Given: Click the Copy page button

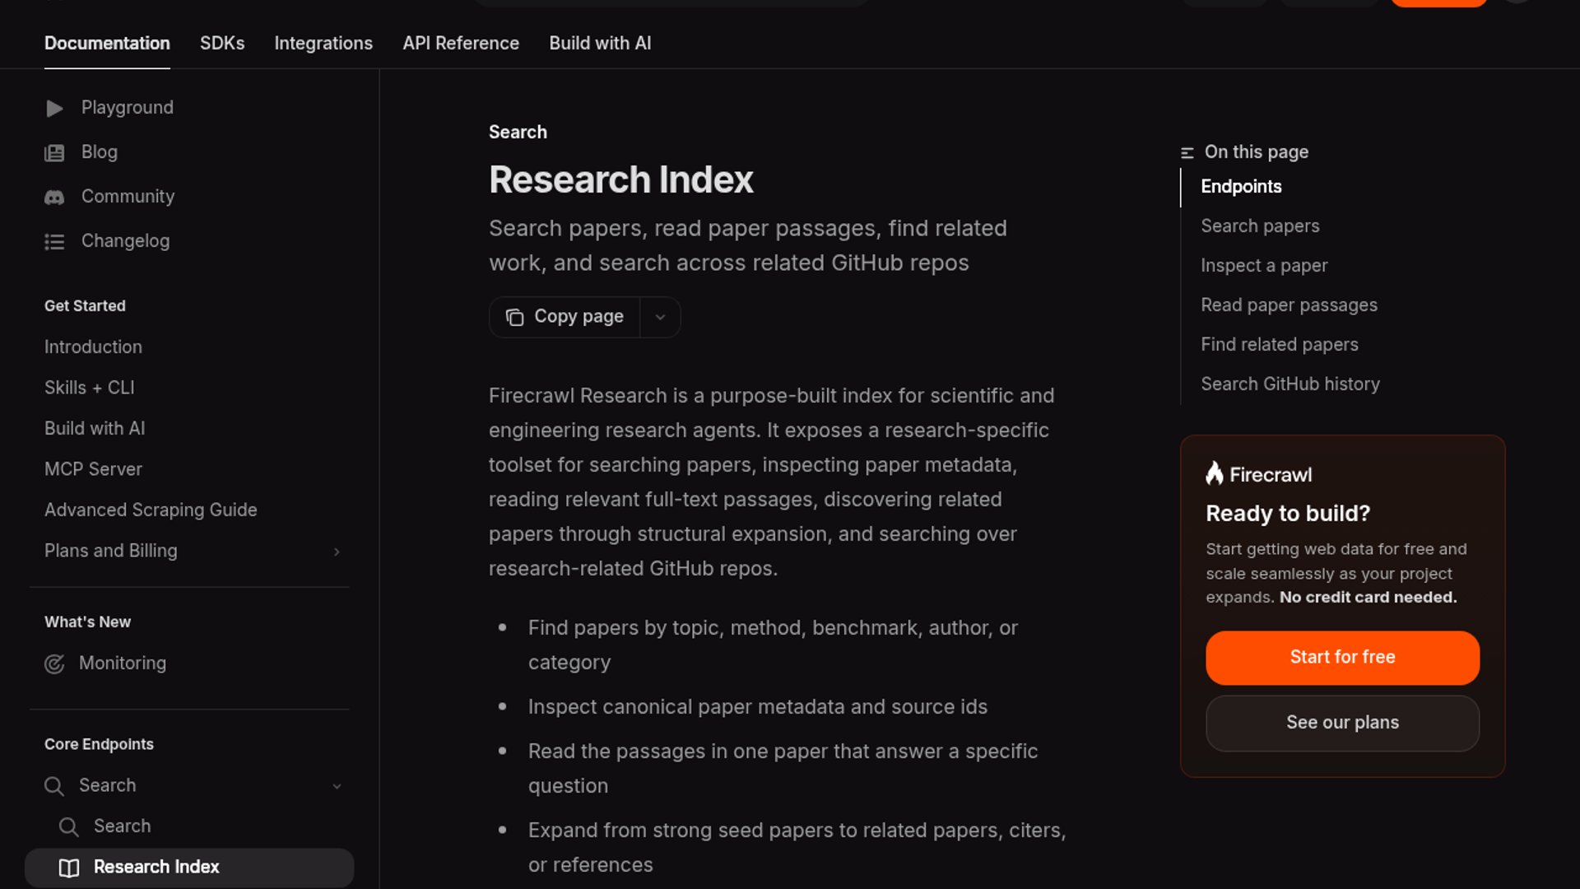Looking at the screenshot, I should [565, 317].
